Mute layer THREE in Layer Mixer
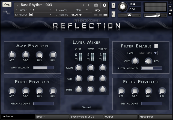 click(x=100, y=59)
